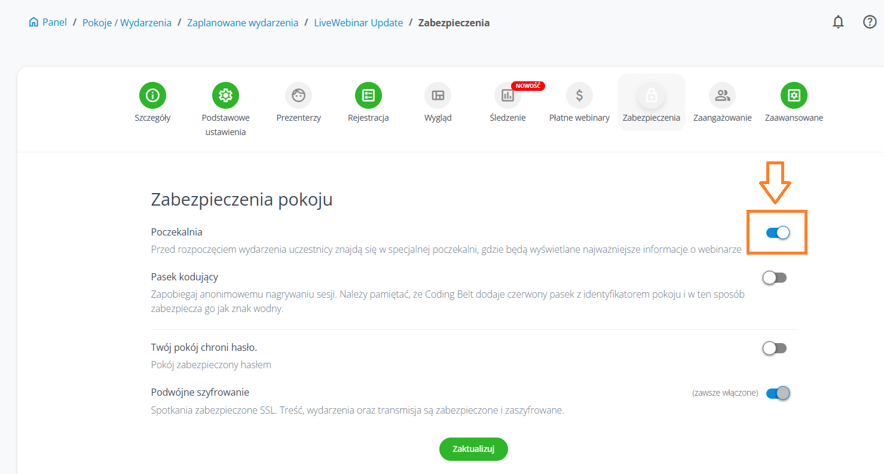Open the Zaawansowane settings icon
The image size is (884, 474).
tap(794, 95)
